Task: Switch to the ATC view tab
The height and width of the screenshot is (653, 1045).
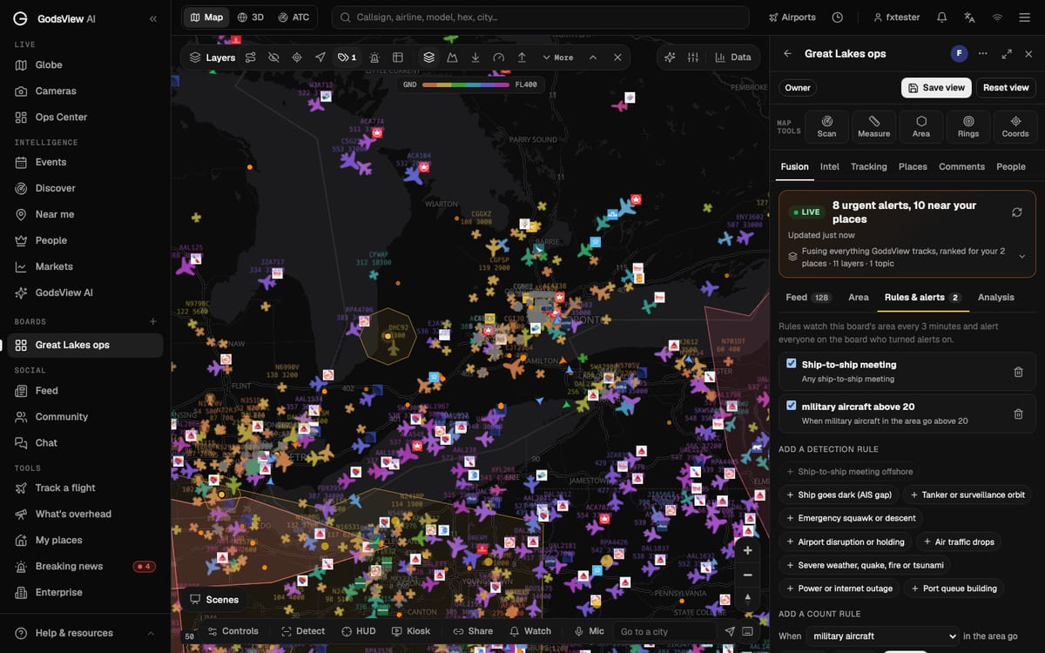Action: 293,17
